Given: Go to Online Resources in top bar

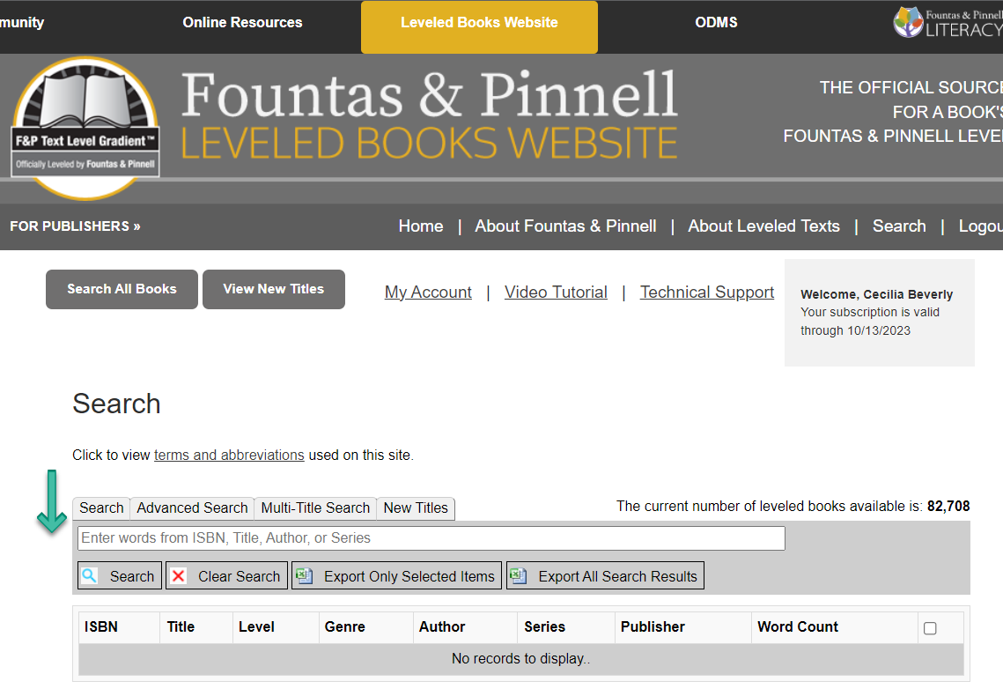Looking at the screenshot, I should [242, 23].
